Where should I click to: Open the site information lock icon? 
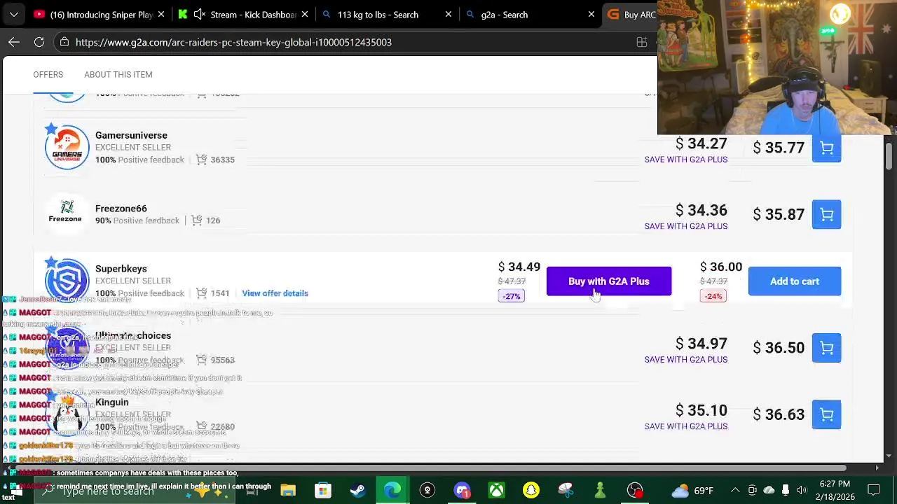[x=64, y=42]
